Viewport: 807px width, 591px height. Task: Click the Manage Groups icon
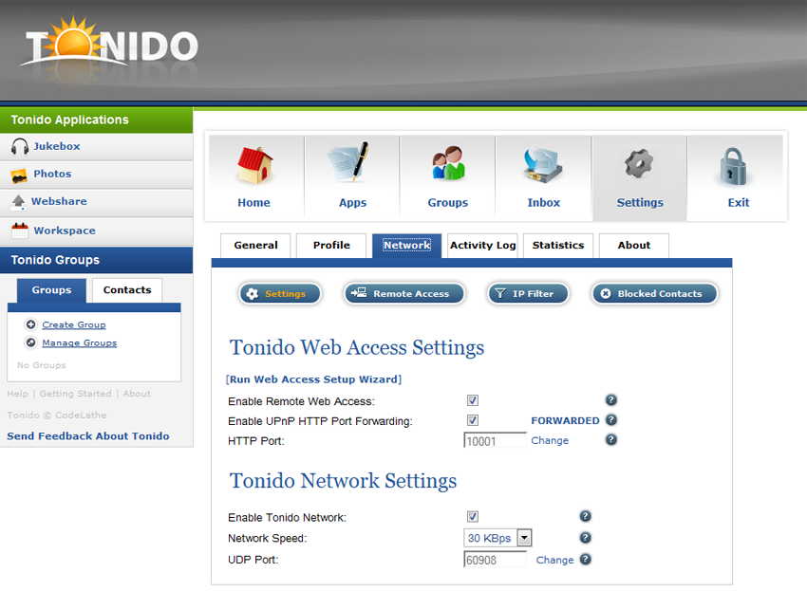tap(31, 342)
